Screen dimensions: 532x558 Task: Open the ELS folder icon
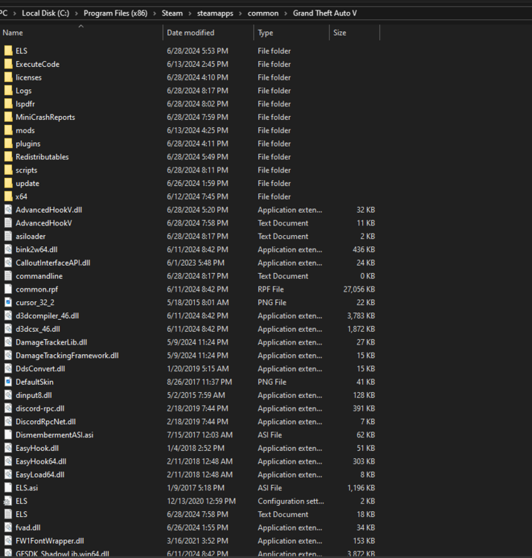8,51
